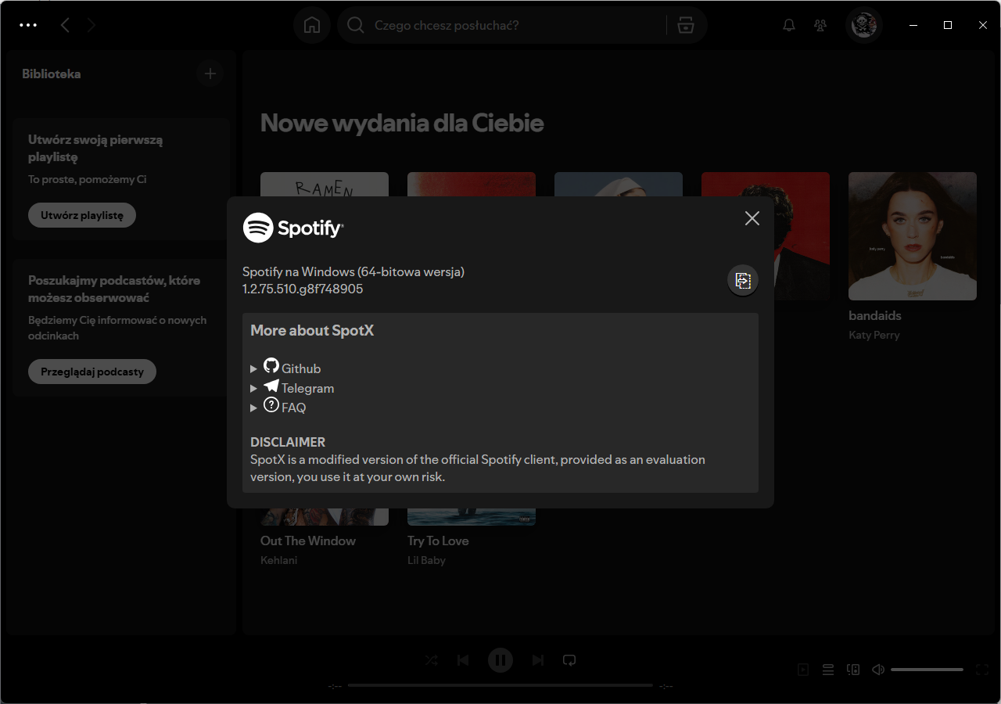Image resolution: width=1001 pixels, height=704 pixels.
Task: Open the bandaids album cover
Action: click(x=913, y=236)
